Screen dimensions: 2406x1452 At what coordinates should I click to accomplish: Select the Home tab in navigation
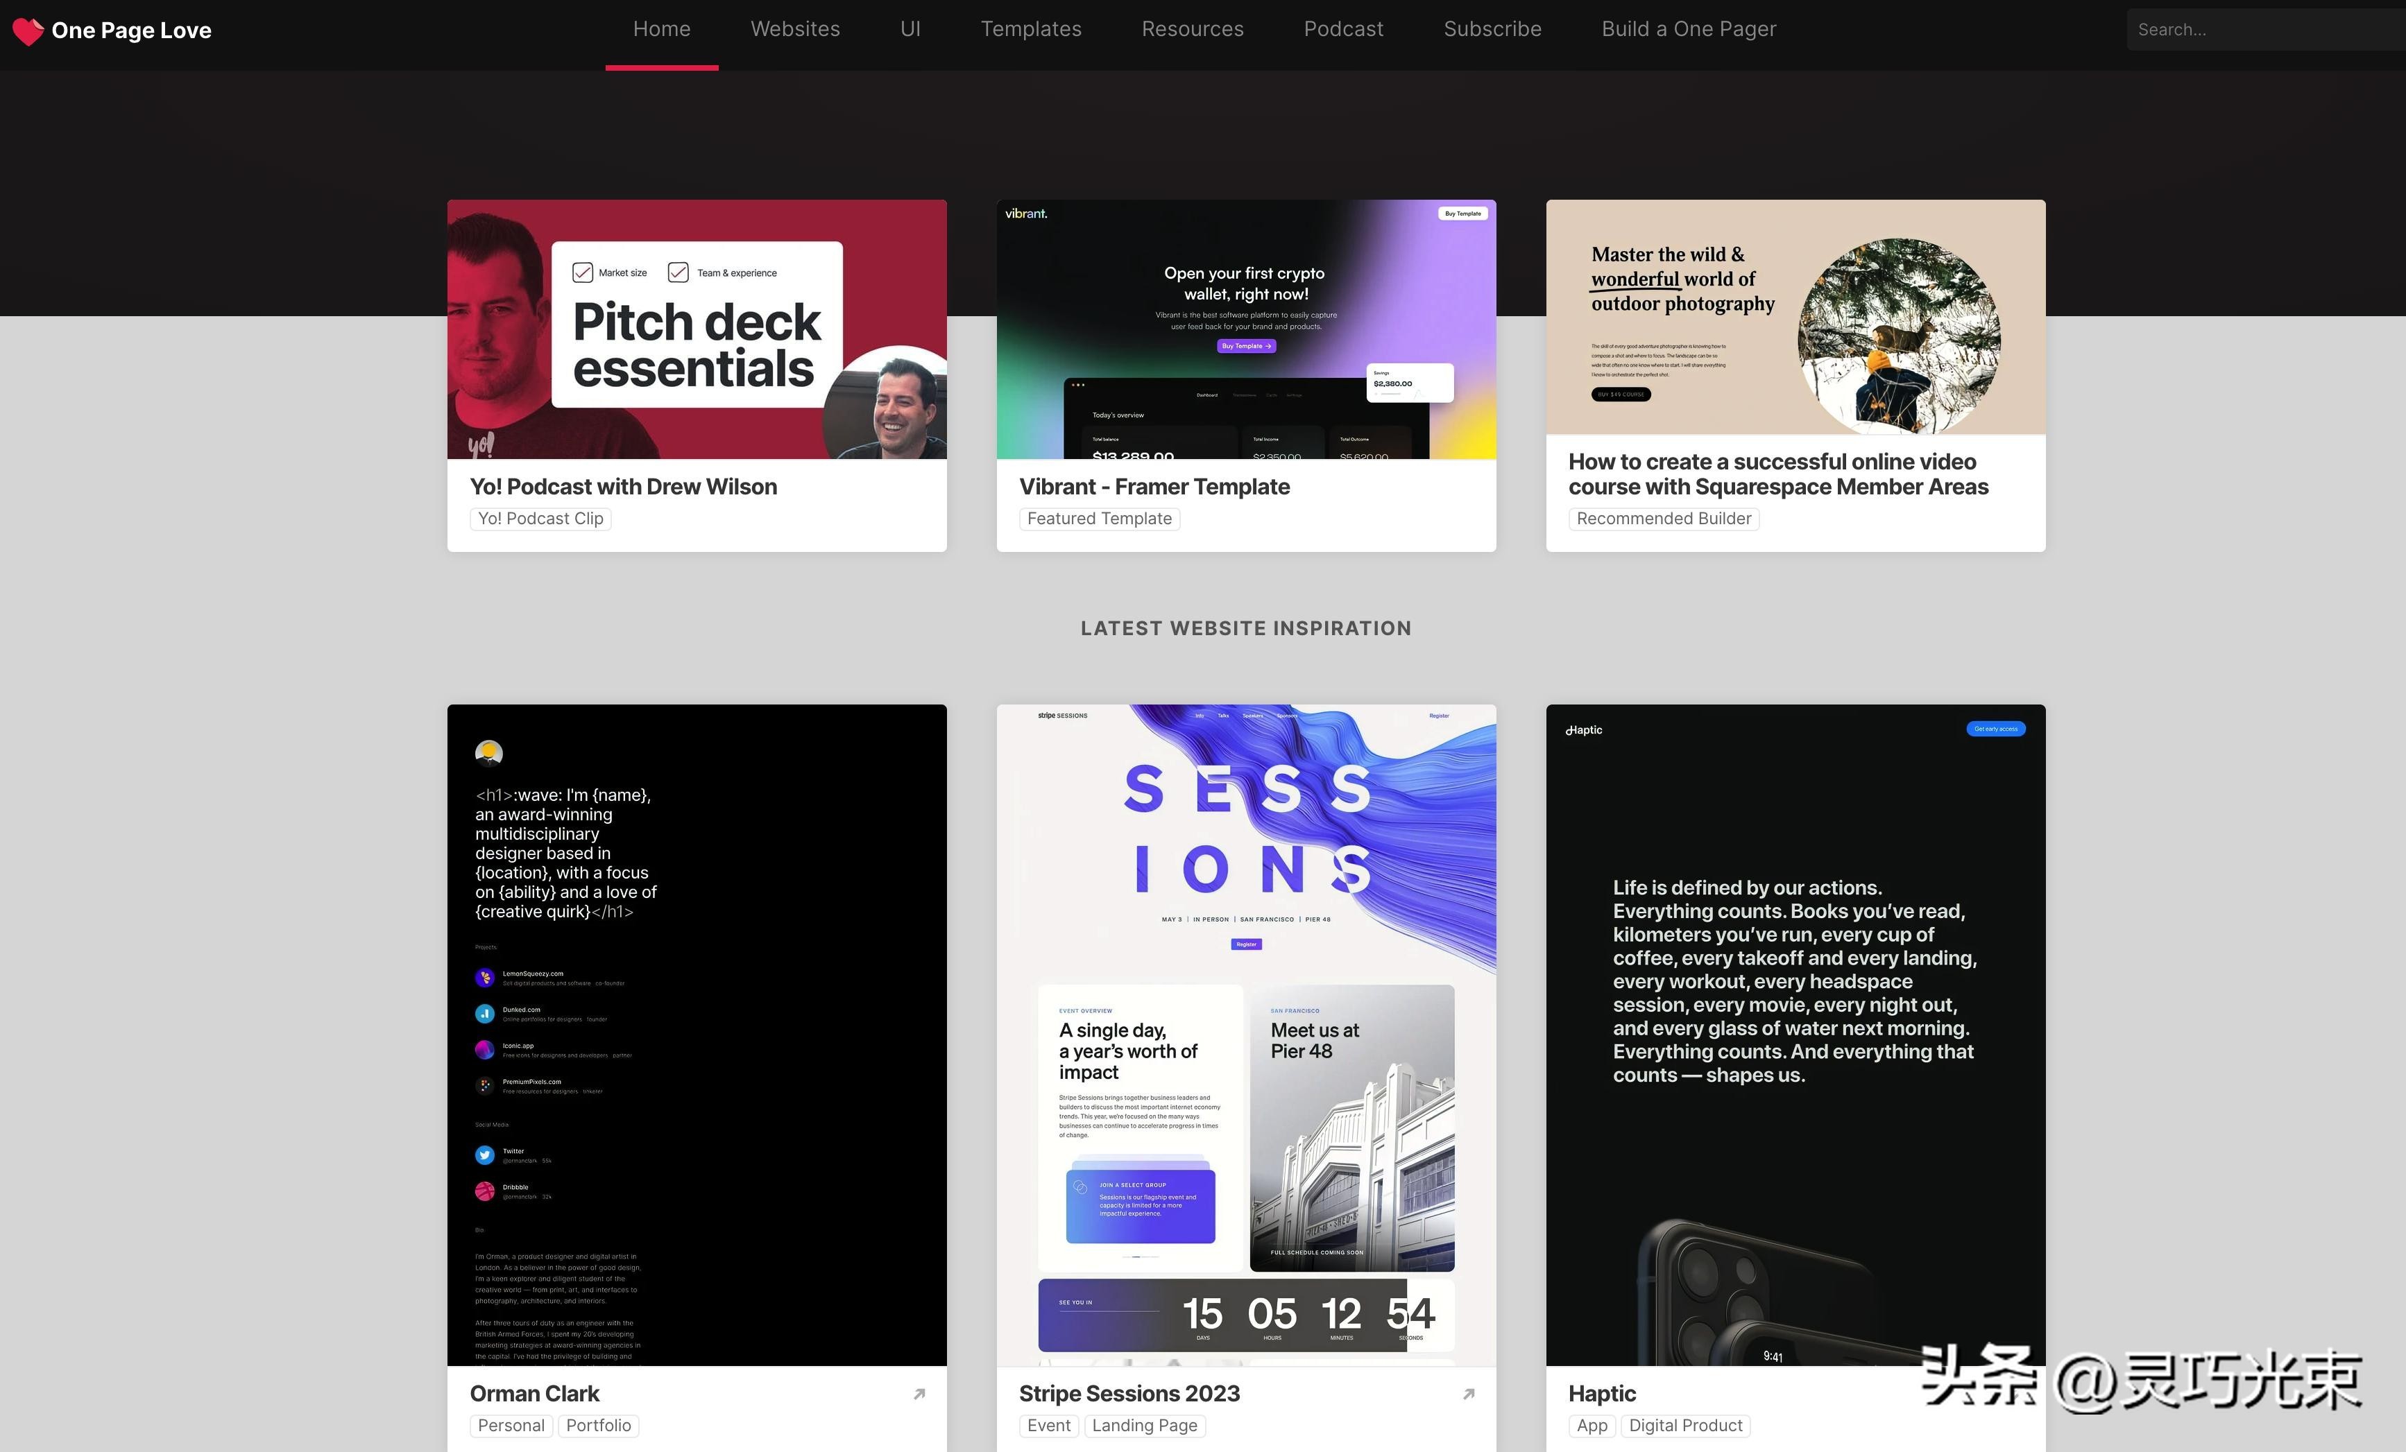tap(661, 29)
